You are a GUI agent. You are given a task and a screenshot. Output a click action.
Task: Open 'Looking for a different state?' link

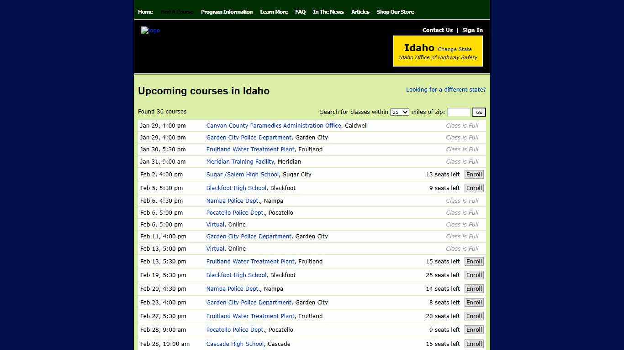446,89
